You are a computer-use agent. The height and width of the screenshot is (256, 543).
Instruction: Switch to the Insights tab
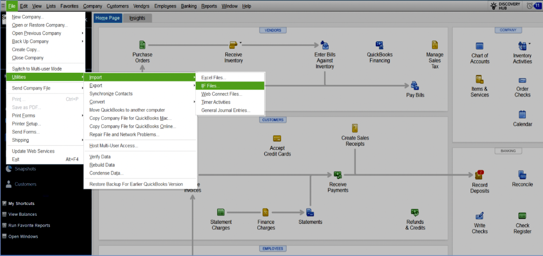click(x=137, y=18)
